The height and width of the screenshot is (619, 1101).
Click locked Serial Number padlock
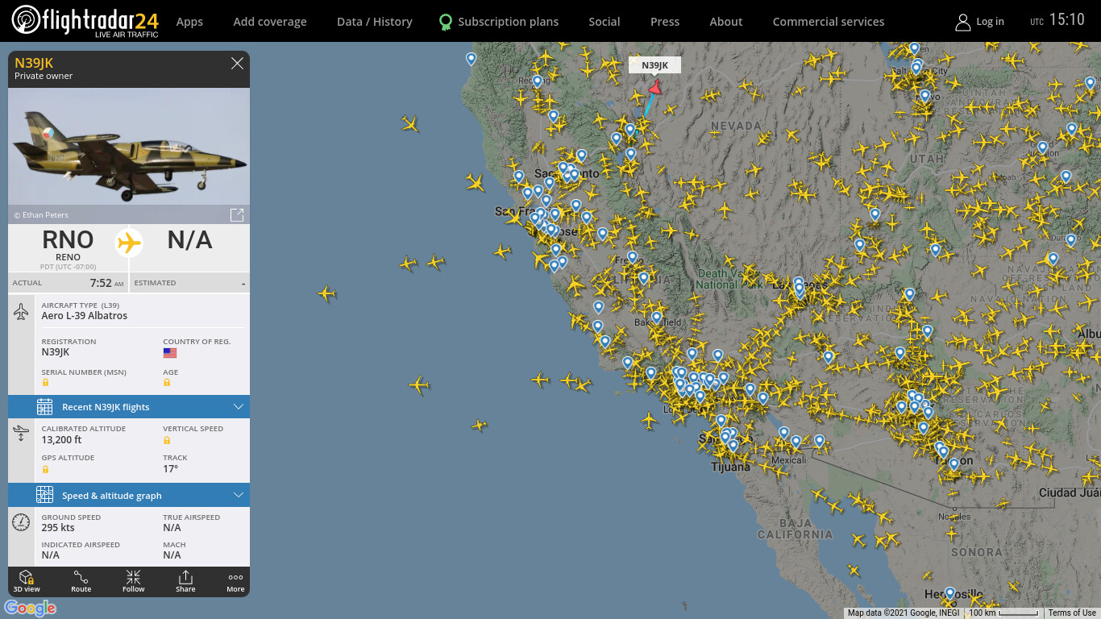(45, 383)
